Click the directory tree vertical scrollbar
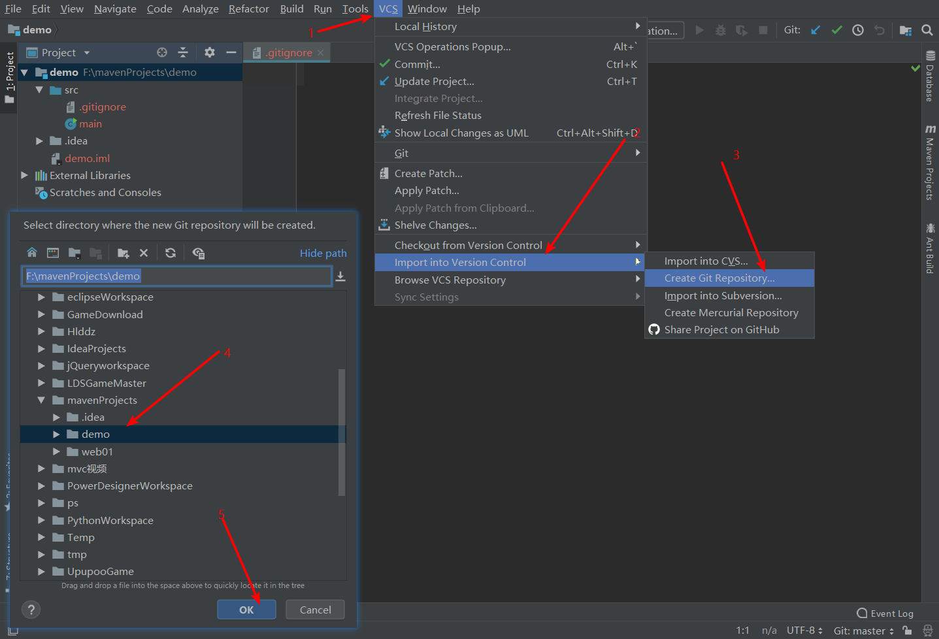Viewport: 939px width, 639px height. [x=341, y=432]
